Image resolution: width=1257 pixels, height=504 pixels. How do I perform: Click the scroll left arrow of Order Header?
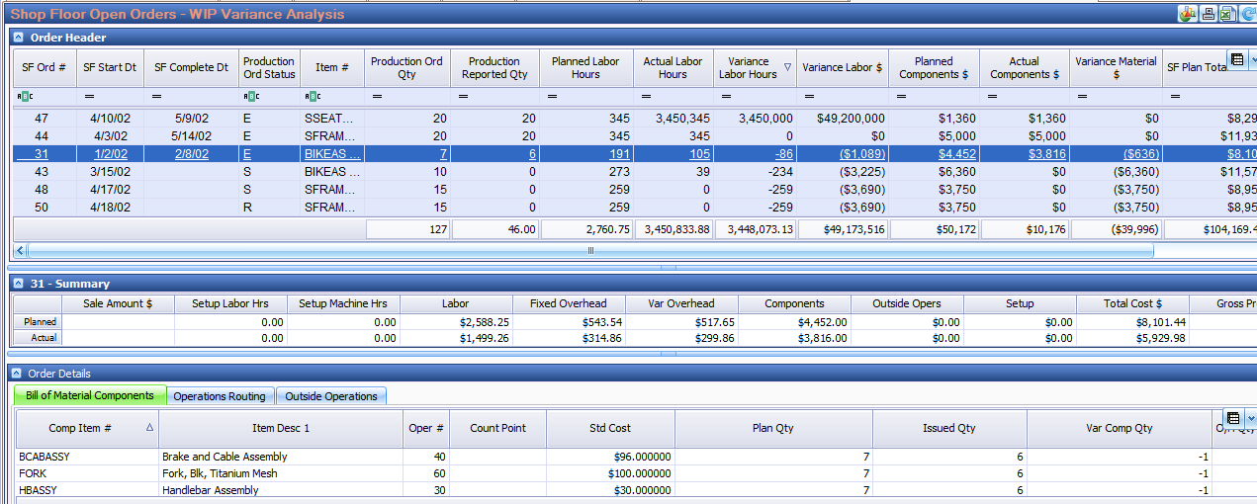[20, 251]
